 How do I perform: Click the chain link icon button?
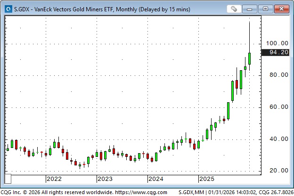tap(234, 8)
